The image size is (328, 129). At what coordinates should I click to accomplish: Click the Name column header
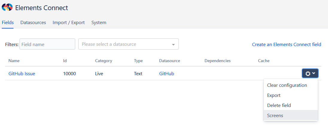pos(14,61)
